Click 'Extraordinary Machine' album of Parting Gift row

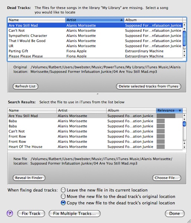pyautogui.click(x=144, y=51)
